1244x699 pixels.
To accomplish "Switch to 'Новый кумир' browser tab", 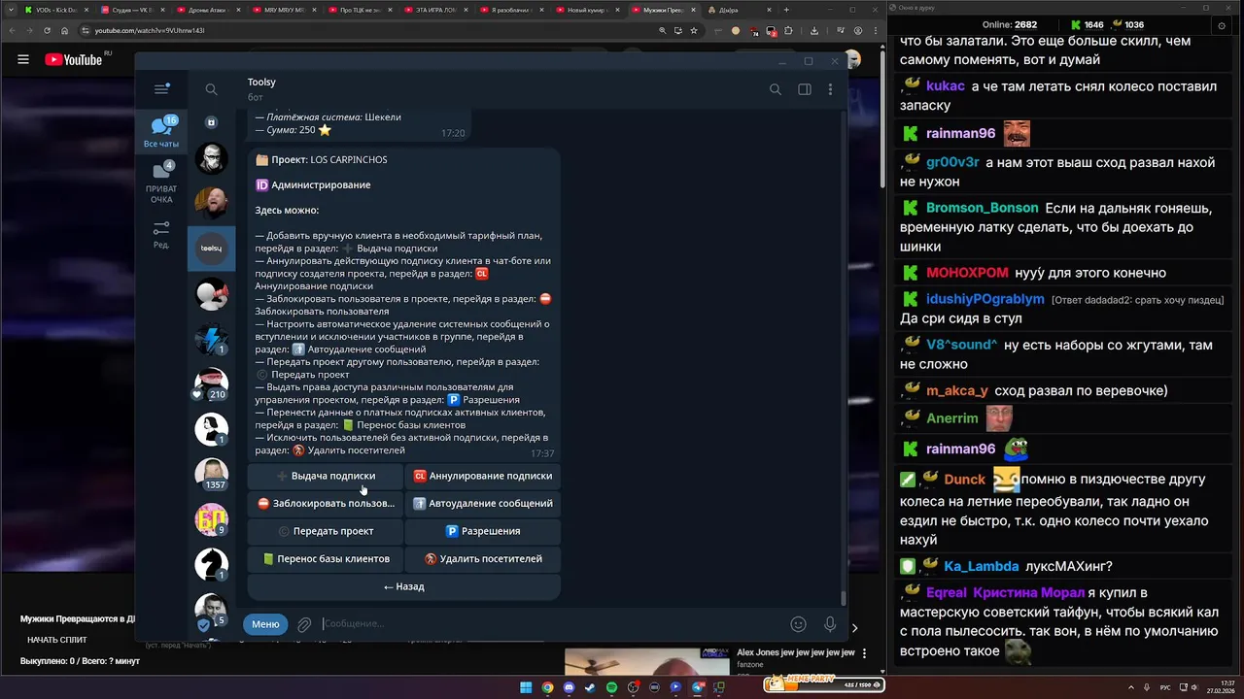I will tap(585, 10).
